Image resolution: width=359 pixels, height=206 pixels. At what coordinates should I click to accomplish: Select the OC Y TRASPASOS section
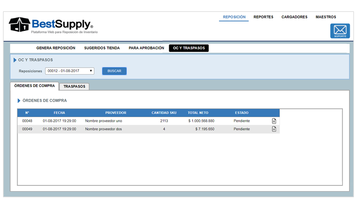[189, 48]
